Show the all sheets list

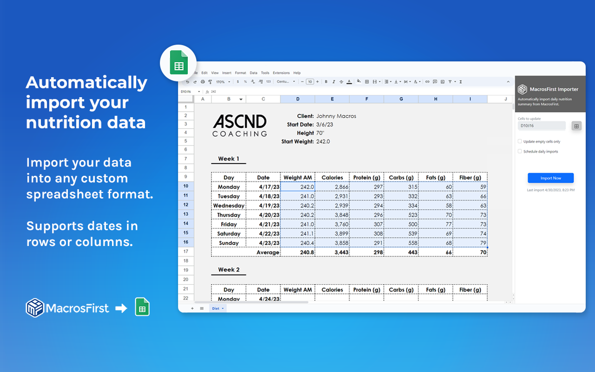[202, 308]
